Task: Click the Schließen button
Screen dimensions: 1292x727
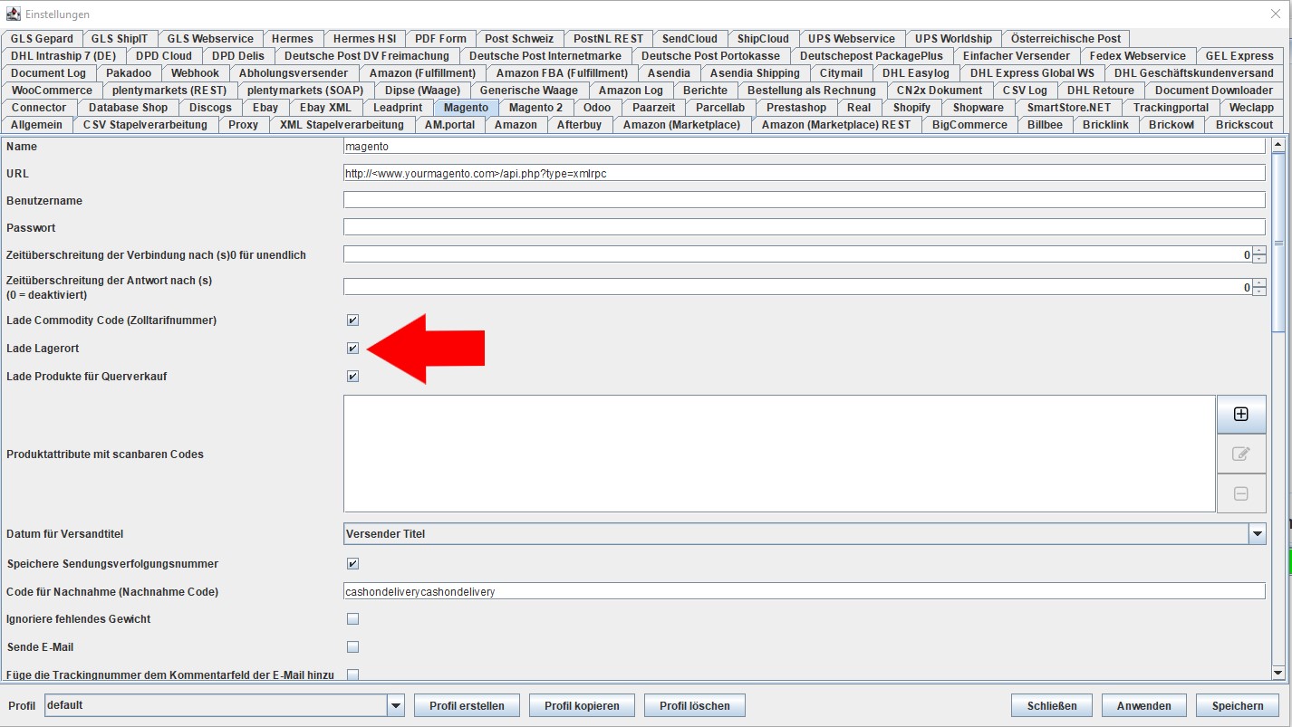Action: click(1052, 705)
